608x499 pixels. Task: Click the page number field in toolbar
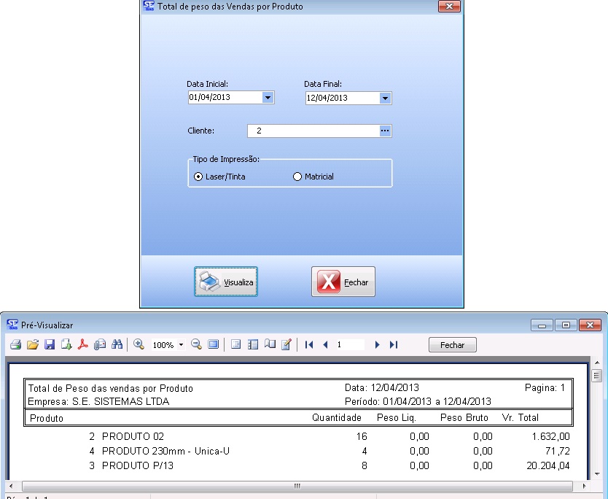(350, 344)
